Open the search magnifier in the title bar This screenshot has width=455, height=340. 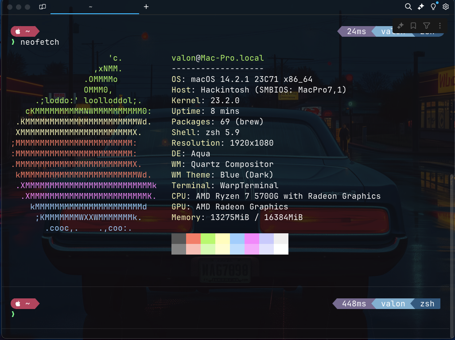(x=408, y=7)
